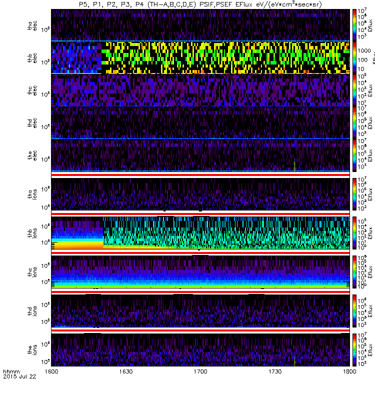This screenshot has height=400, width=375.
Task: Select the 'tha ions' panel label
Action: (32, 194)
